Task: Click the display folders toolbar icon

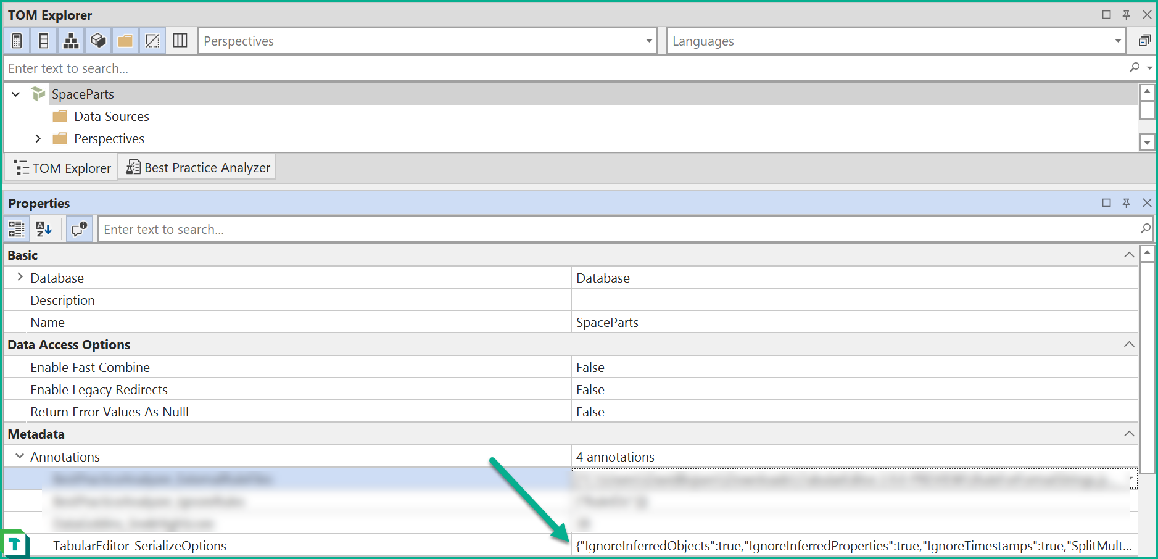Action: click(x=125, y=41)
